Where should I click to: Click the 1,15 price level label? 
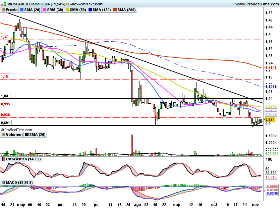tap(4, 77)
